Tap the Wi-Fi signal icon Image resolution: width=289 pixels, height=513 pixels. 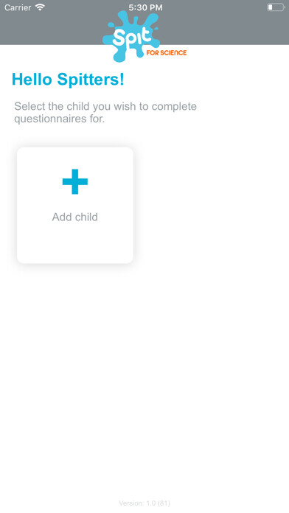40,7
